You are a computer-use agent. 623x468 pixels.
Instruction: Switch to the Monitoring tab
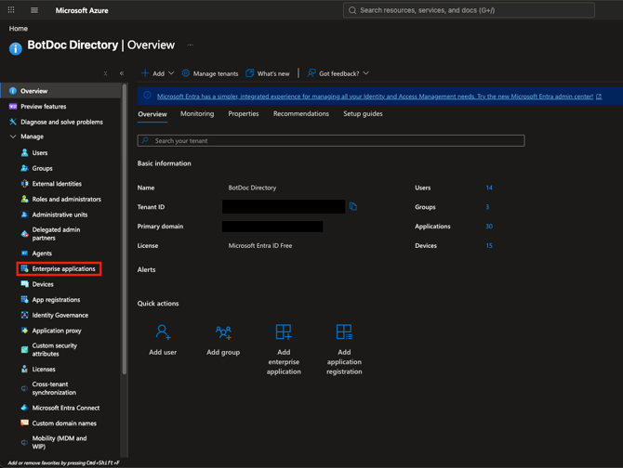pos(197,114)
